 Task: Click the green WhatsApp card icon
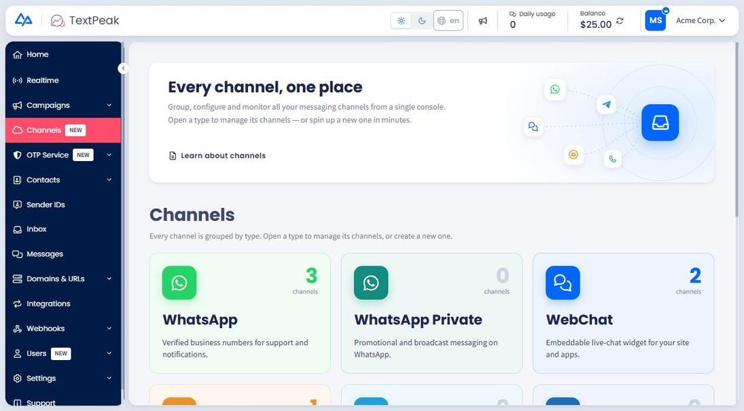pyautogui.click(x=179, y=283)
